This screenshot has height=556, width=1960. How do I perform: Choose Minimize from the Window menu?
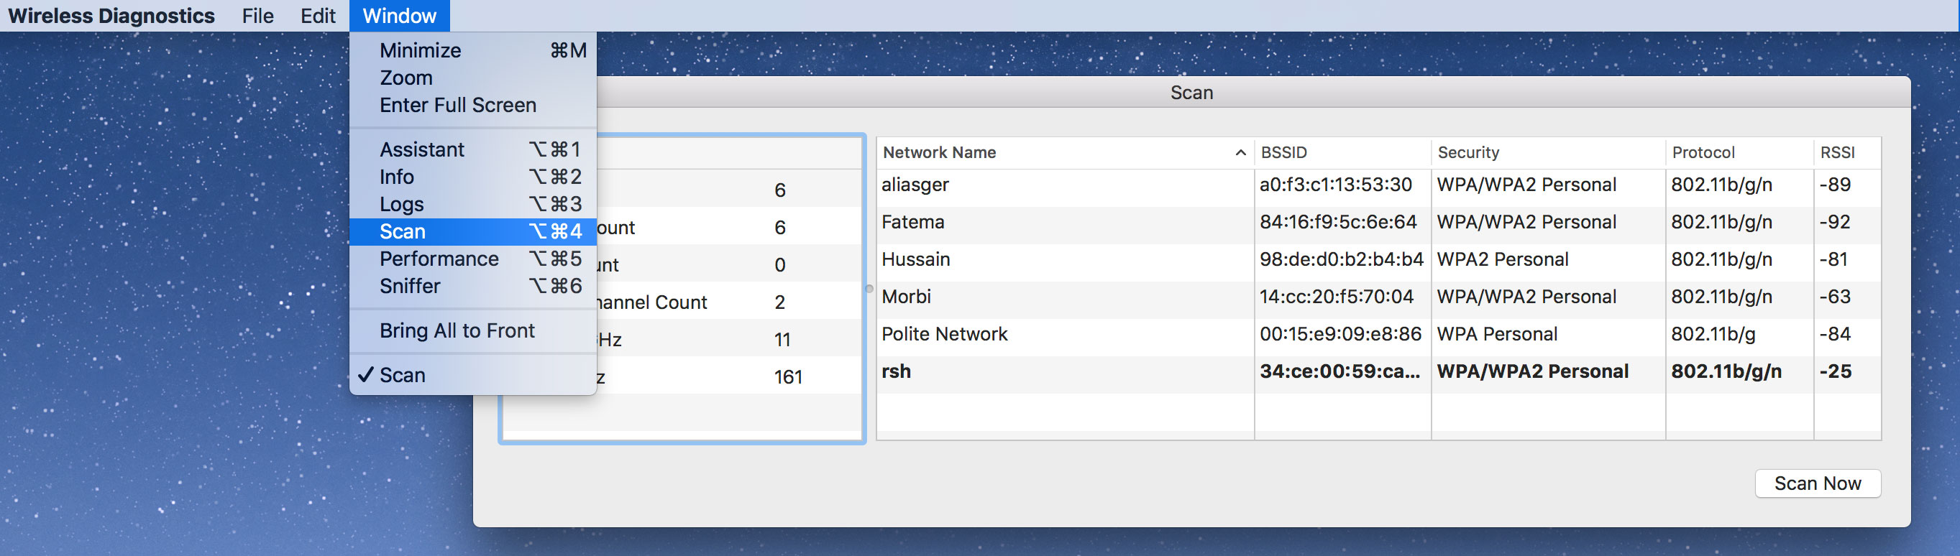coord(472,50)
